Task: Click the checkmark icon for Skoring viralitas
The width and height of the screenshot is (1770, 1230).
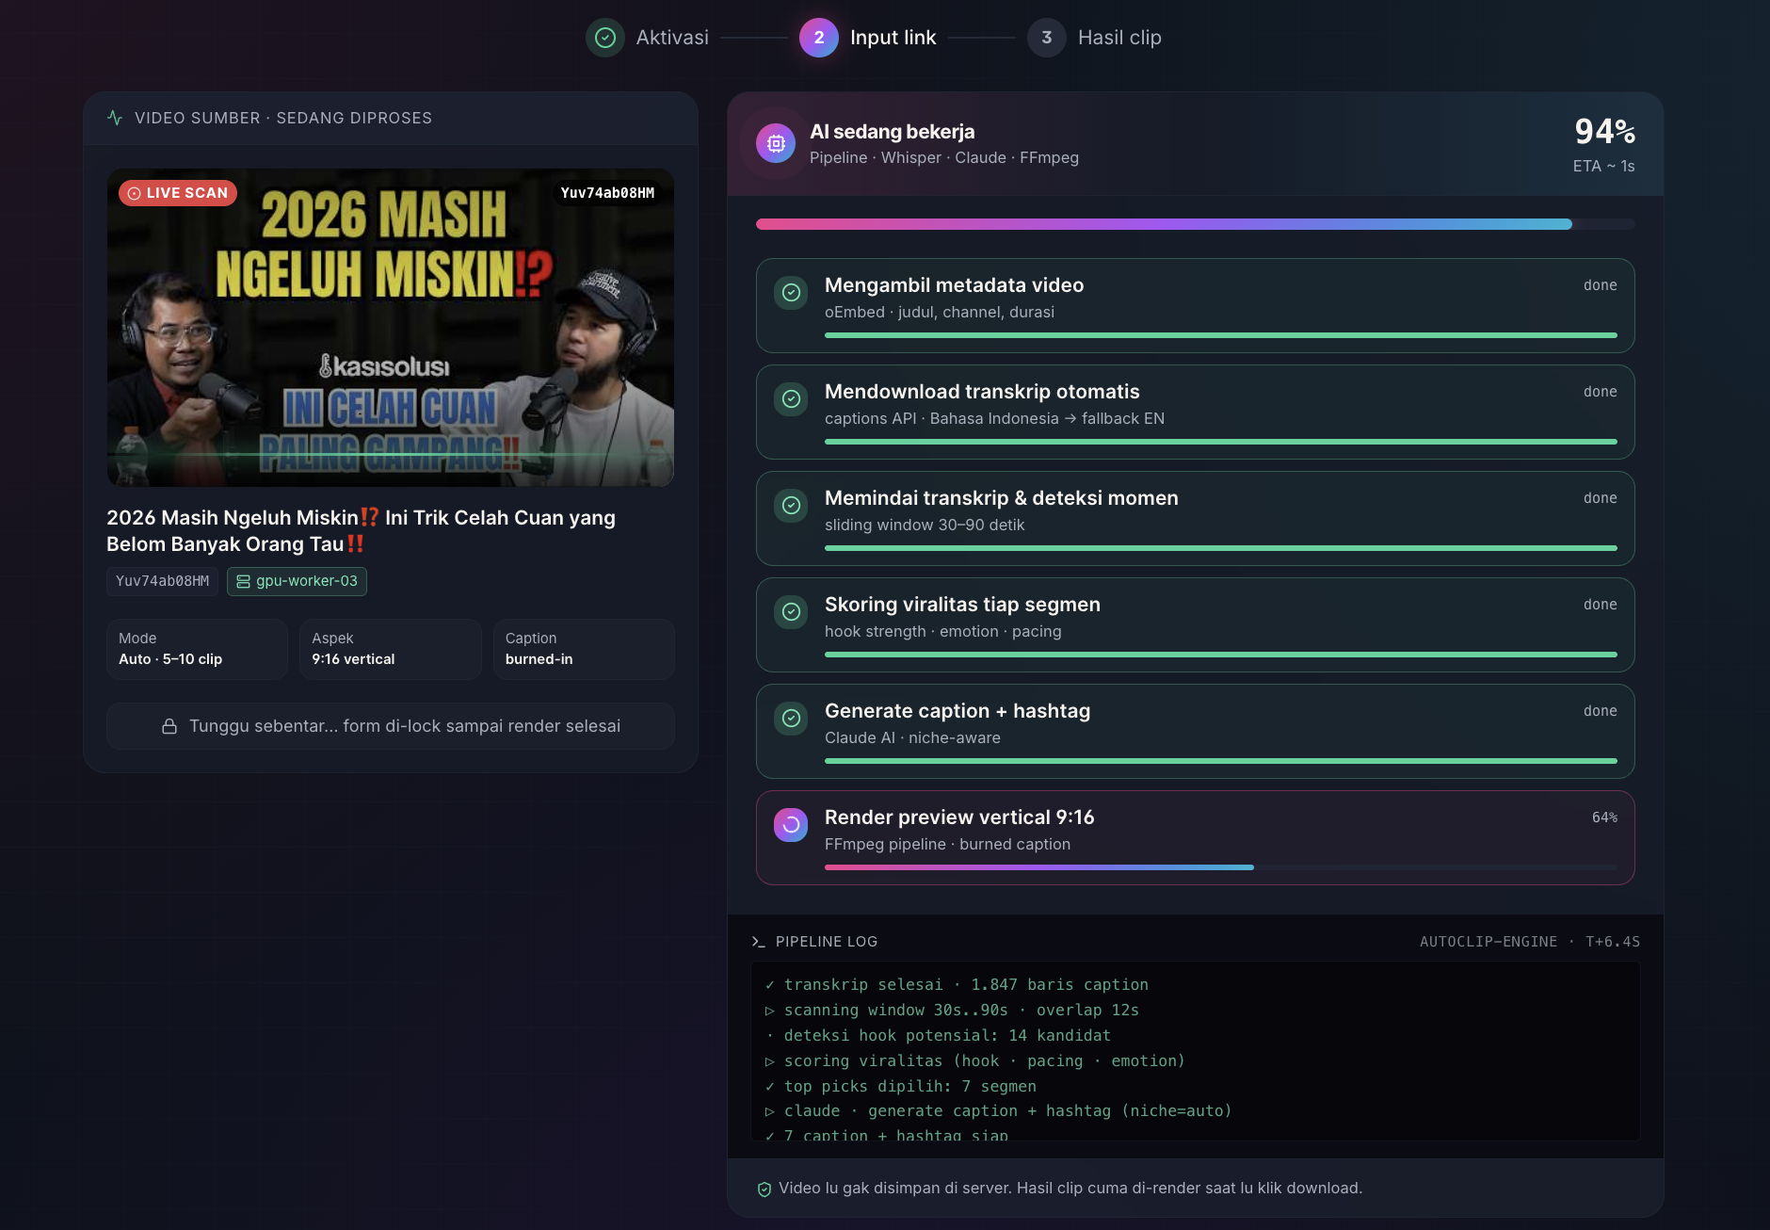Action: coord(791,611)
